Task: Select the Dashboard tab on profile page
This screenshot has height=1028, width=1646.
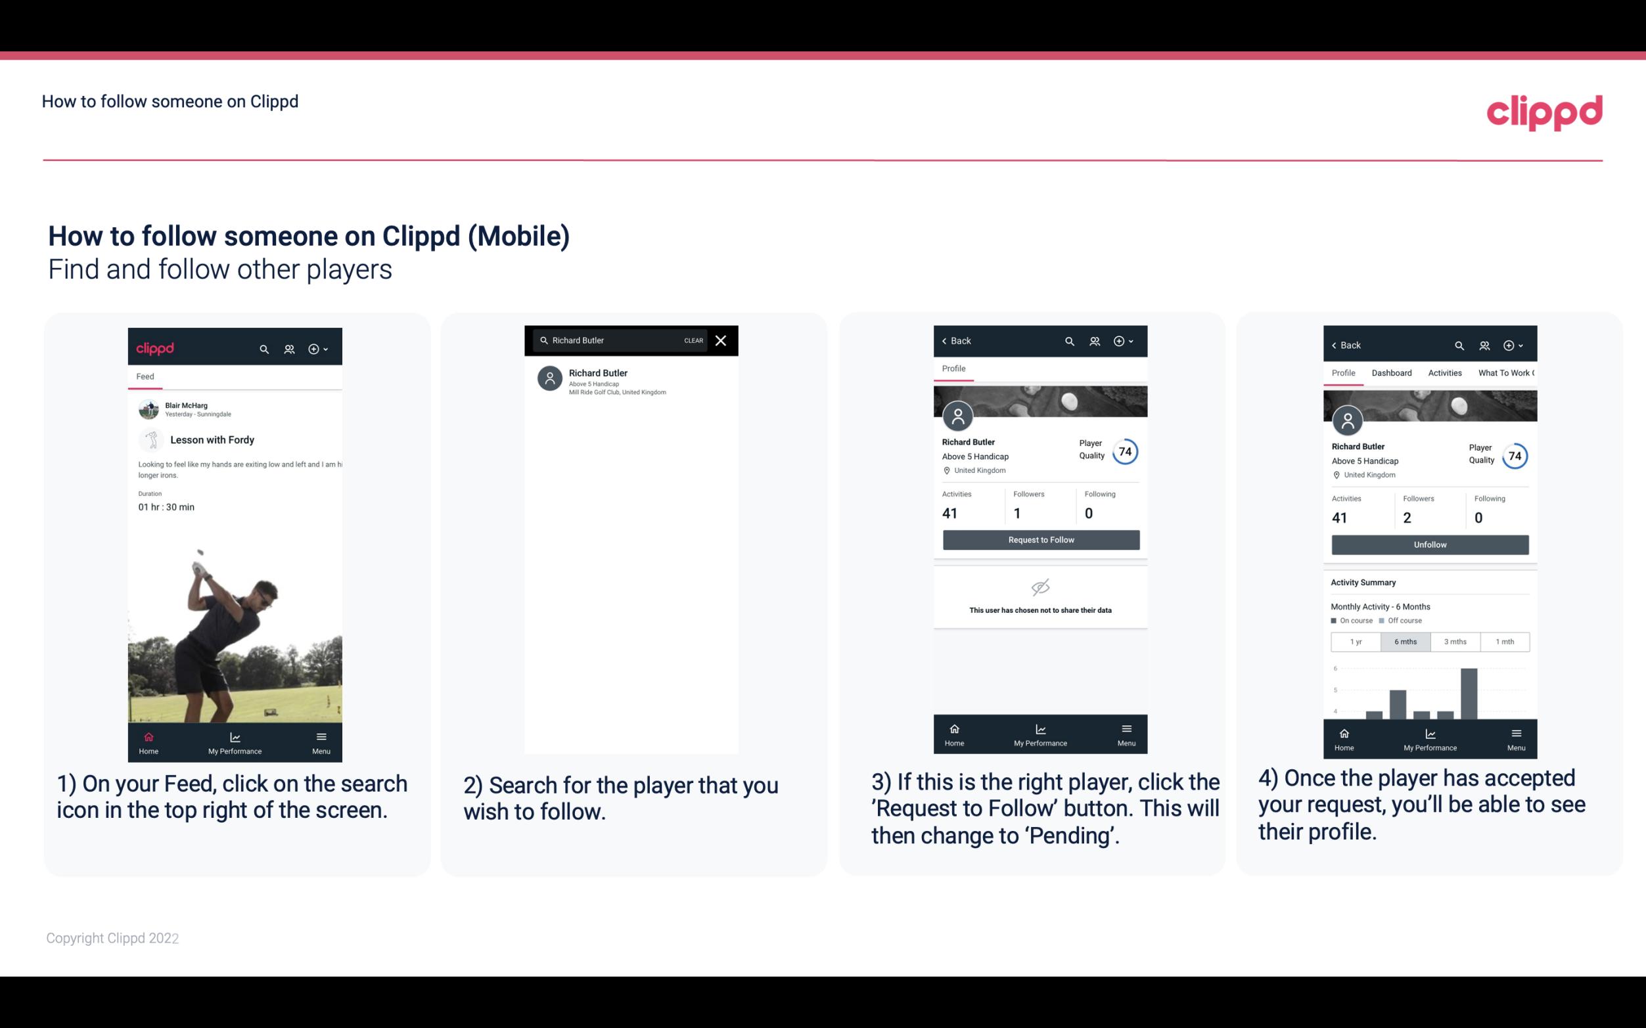Action: coord(1392,373)
